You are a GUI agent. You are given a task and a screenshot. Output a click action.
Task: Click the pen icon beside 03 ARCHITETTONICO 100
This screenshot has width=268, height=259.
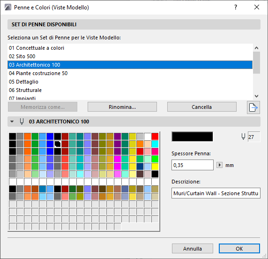[22, 122]
